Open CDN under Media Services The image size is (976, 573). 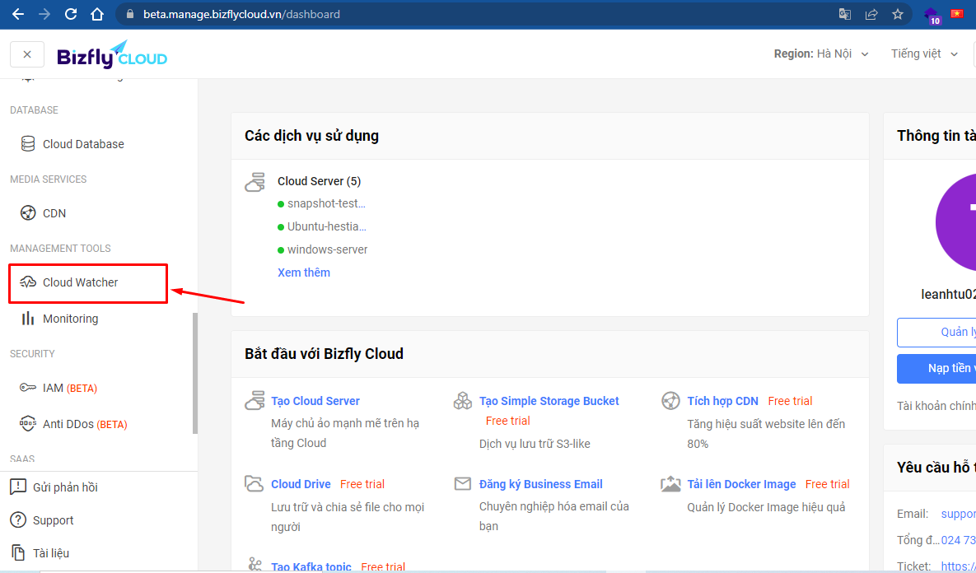54,212
